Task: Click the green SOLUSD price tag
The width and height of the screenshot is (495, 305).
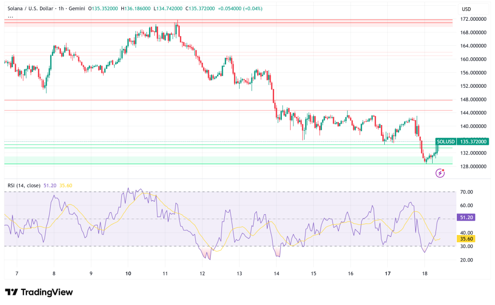Action: pyautogui.click(x=445, y=142)
